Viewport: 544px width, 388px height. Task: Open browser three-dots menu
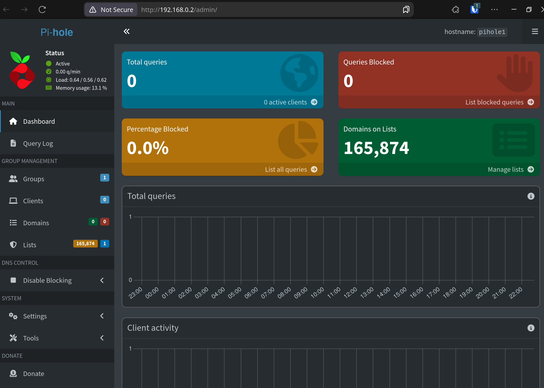coord(494,10)
